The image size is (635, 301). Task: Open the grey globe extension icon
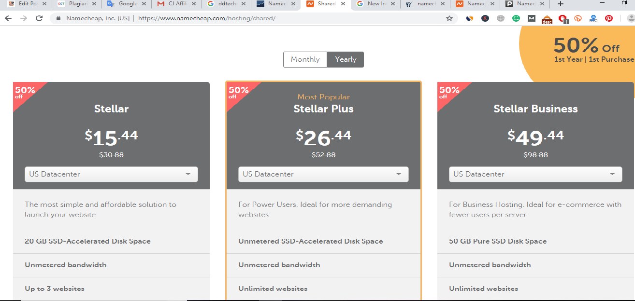click(x=501, y=18)
